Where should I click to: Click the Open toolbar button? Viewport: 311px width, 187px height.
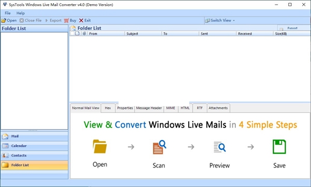(x=9, y=20)
